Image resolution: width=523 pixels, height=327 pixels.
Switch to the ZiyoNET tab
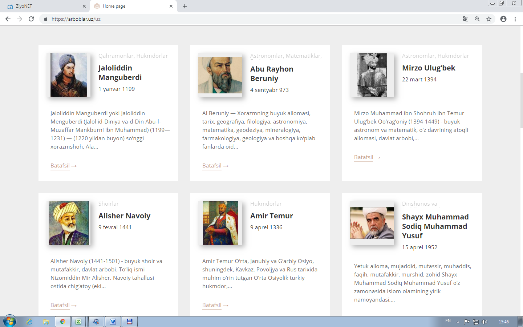pos(44,6)
